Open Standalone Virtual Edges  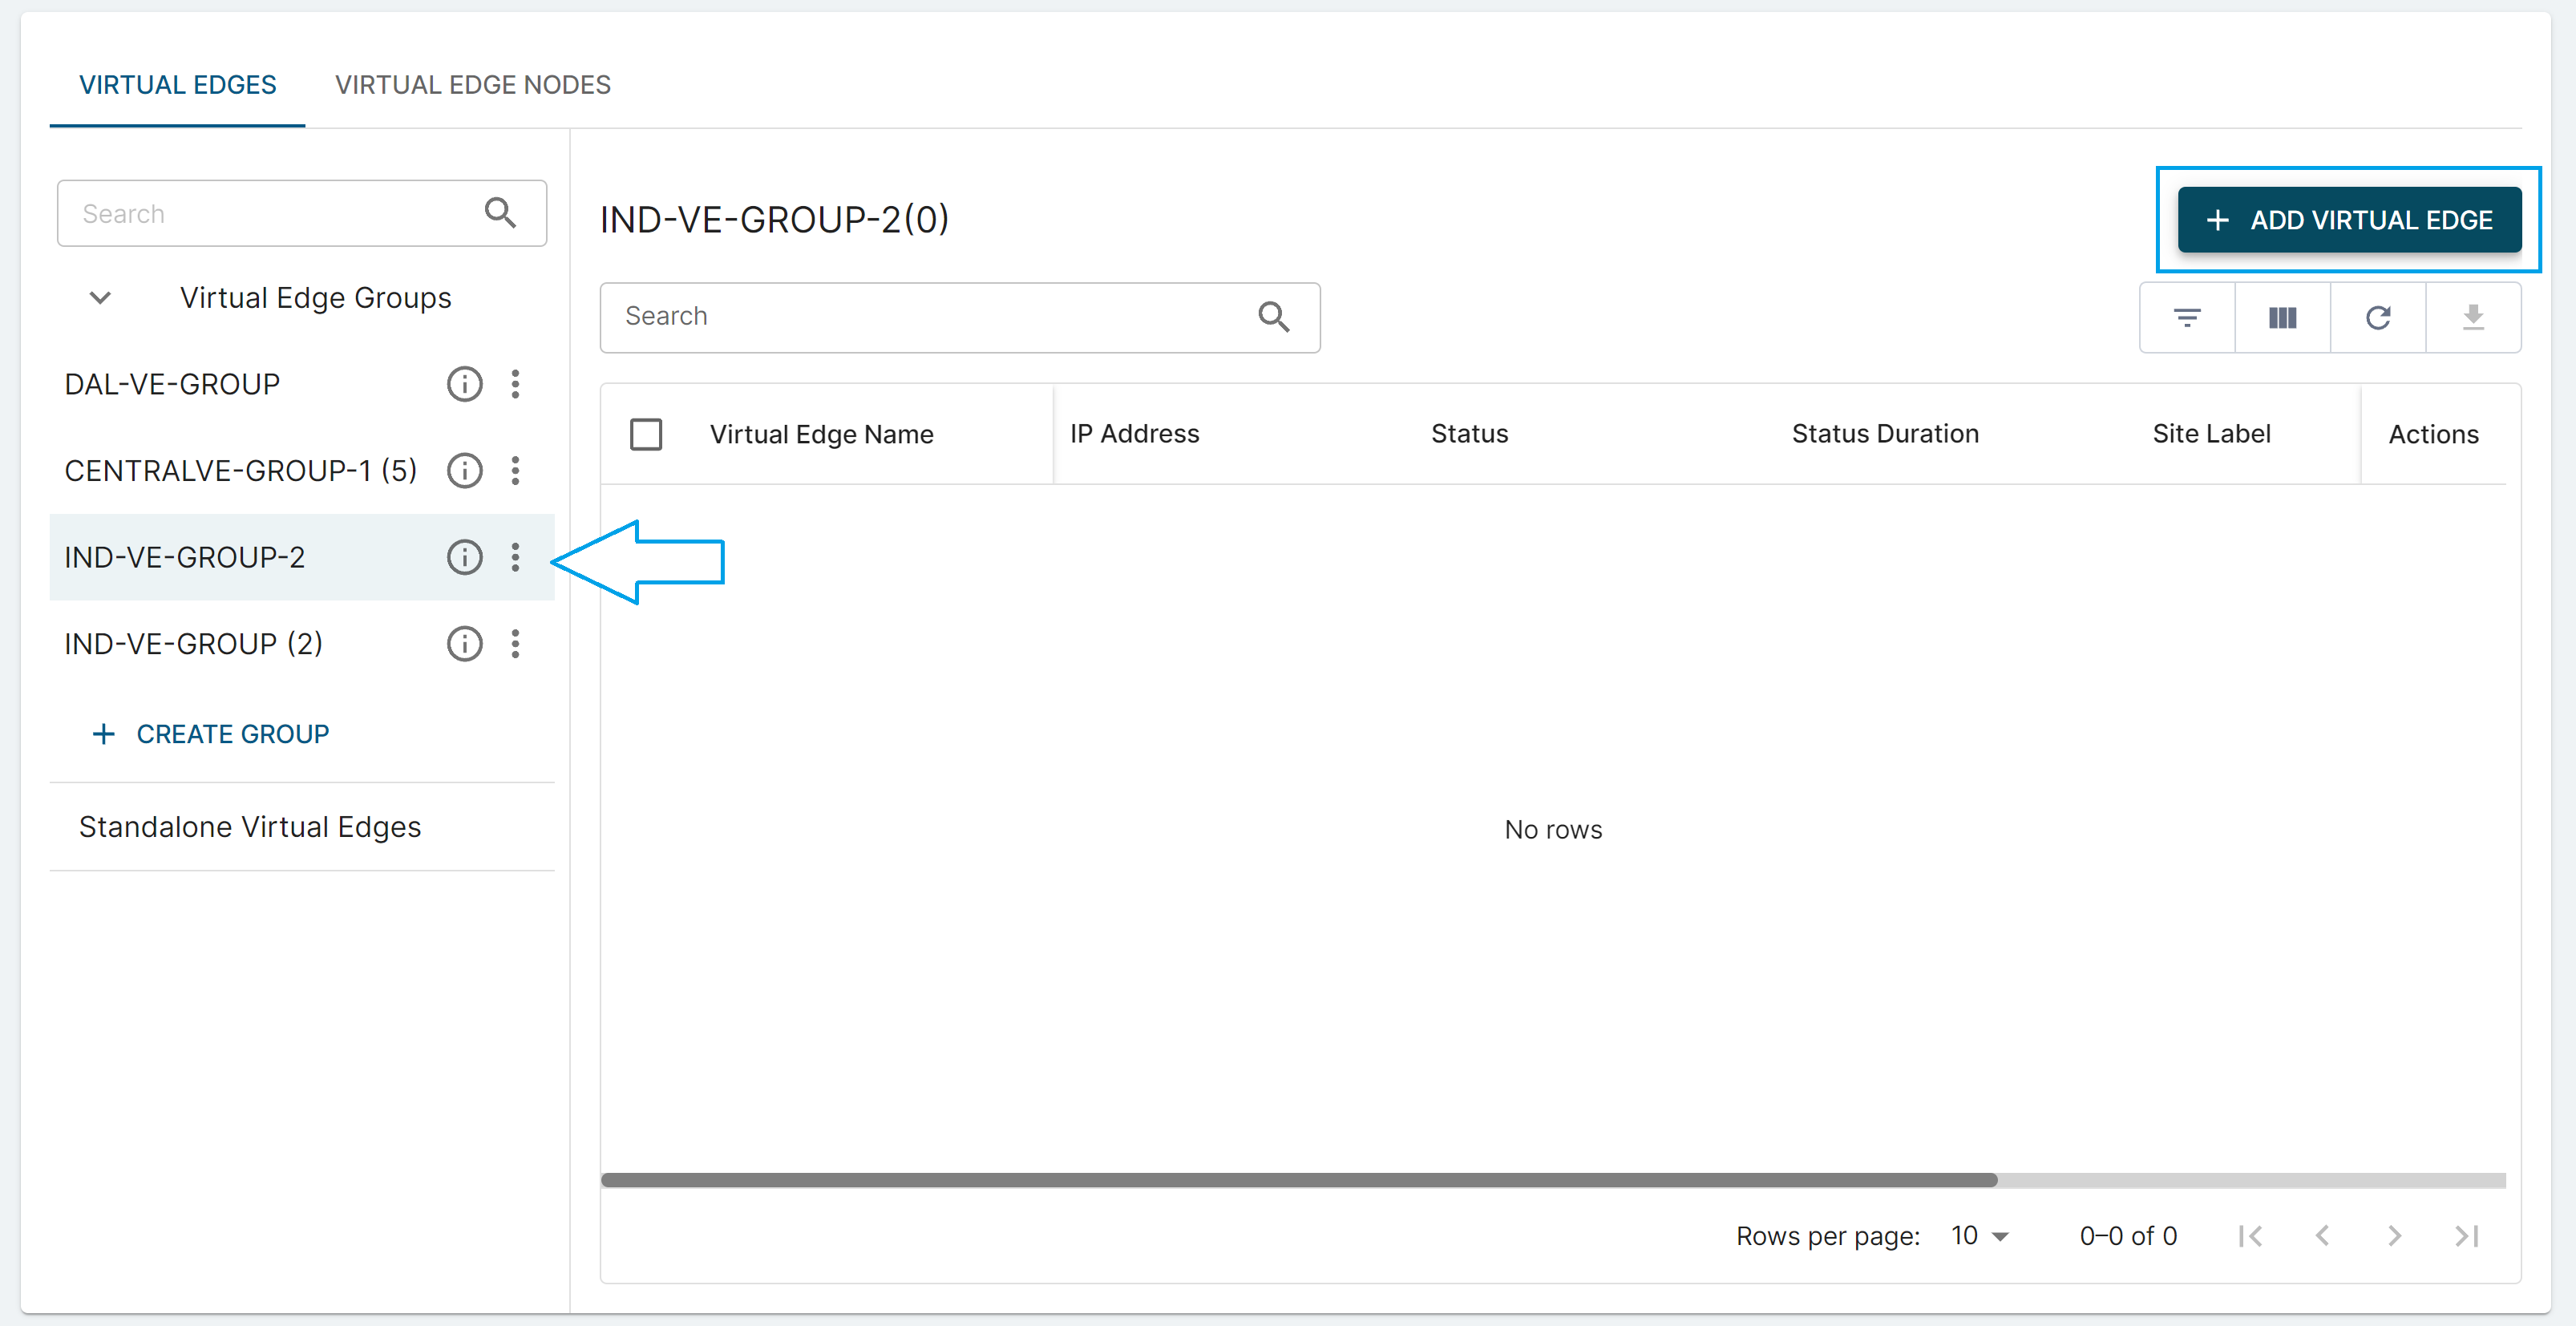pyautogui.click(x=250, y=827)
